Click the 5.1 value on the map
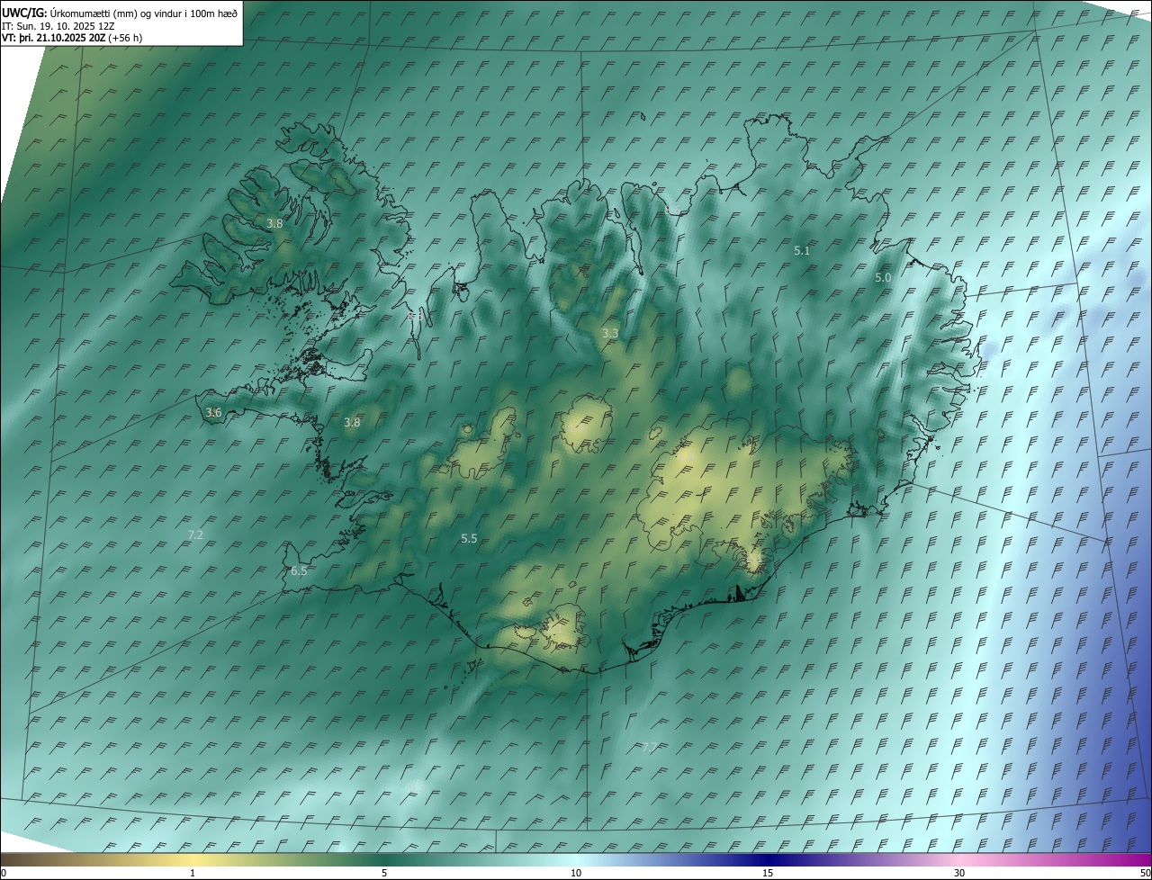Viewport: 1152px width, 880px height. pos(802,251)
